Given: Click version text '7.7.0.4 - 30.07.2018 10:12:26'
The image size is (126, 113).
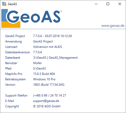Looking at the screenshot, I should pyautogui.click(x=52, y=36).
